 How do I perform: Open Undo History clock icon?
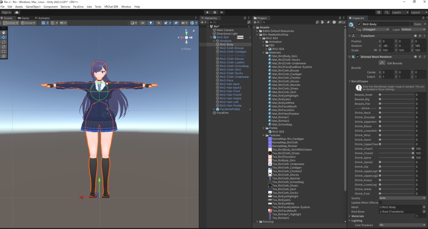[379, 12]
